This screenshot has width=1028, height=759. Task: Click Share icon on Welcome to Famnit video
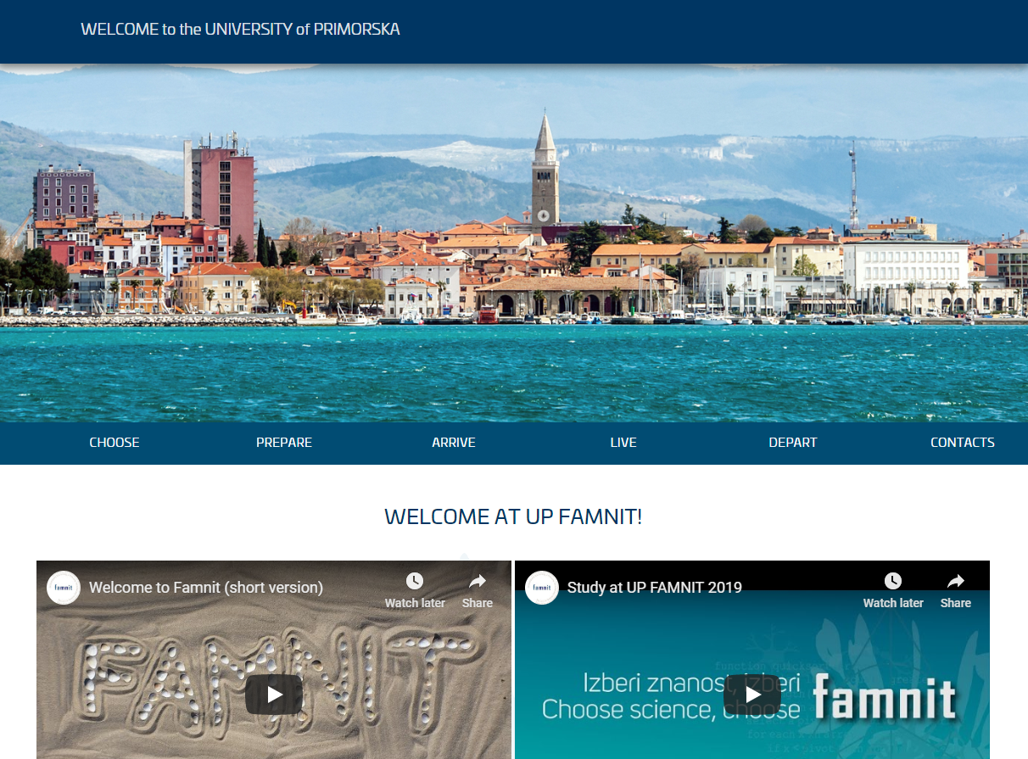(478, 589)
